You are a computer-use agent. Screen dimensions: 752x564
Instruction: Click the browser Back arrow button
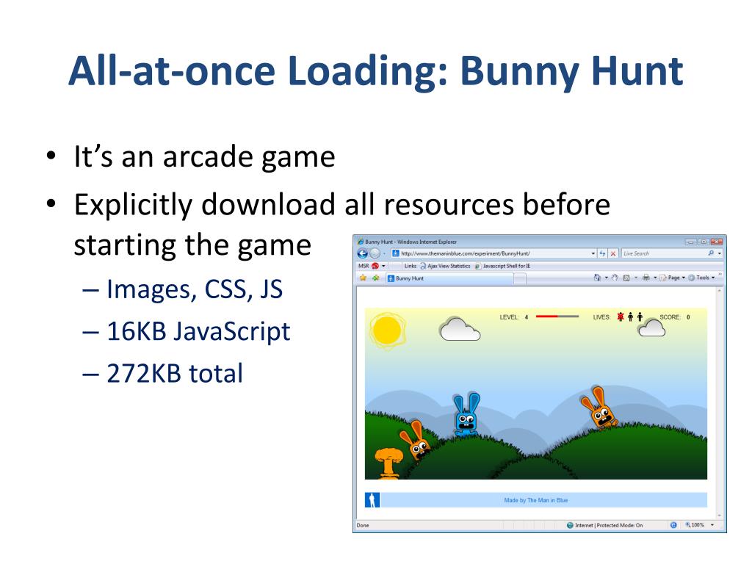point(363,253)
